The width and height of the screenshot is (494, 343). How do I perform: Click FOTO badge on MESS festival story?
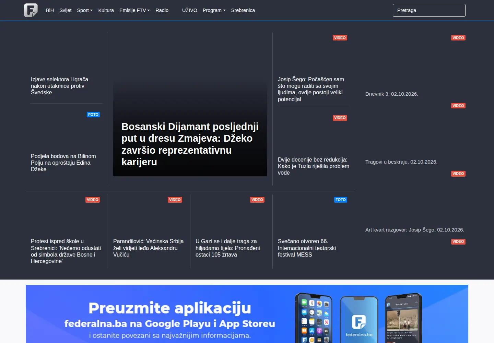[x=341, y=200]
